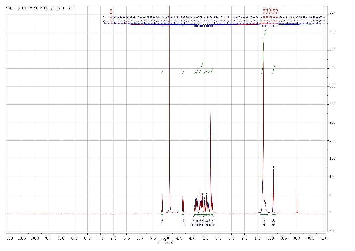Click the 9.5 ppm axis tick label
The width and height of the screenshot is (355, 251).
[48, 238]
